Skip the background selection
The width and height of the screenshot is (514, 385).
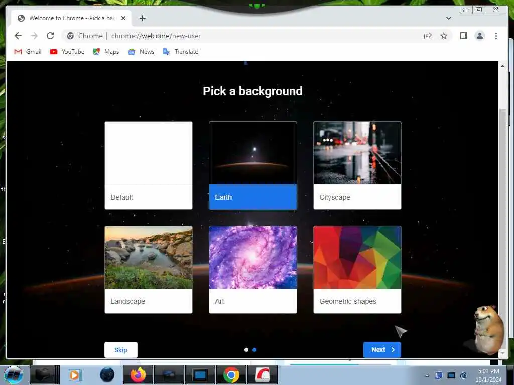[x=120, y=350]
